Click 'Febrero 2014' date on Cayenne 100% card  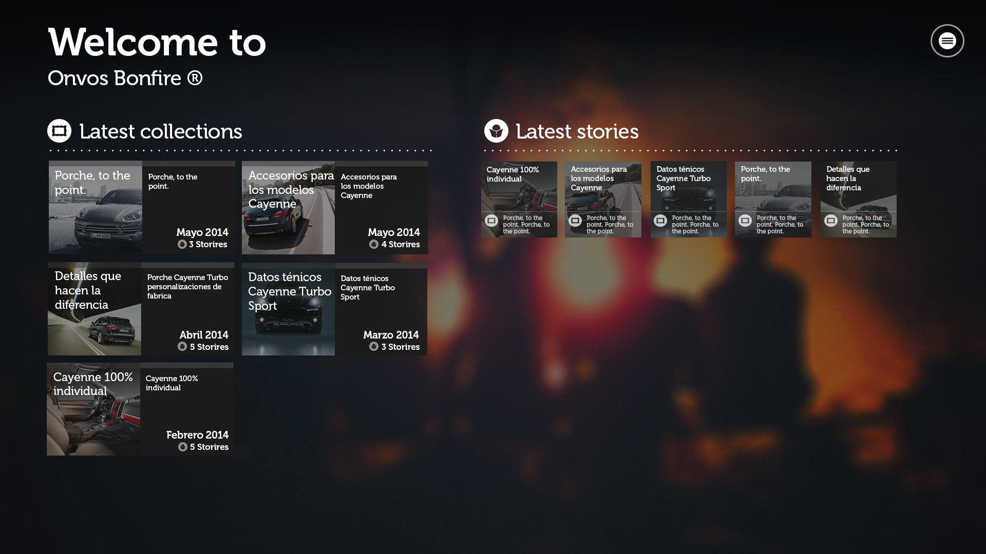tap(198, 435)
